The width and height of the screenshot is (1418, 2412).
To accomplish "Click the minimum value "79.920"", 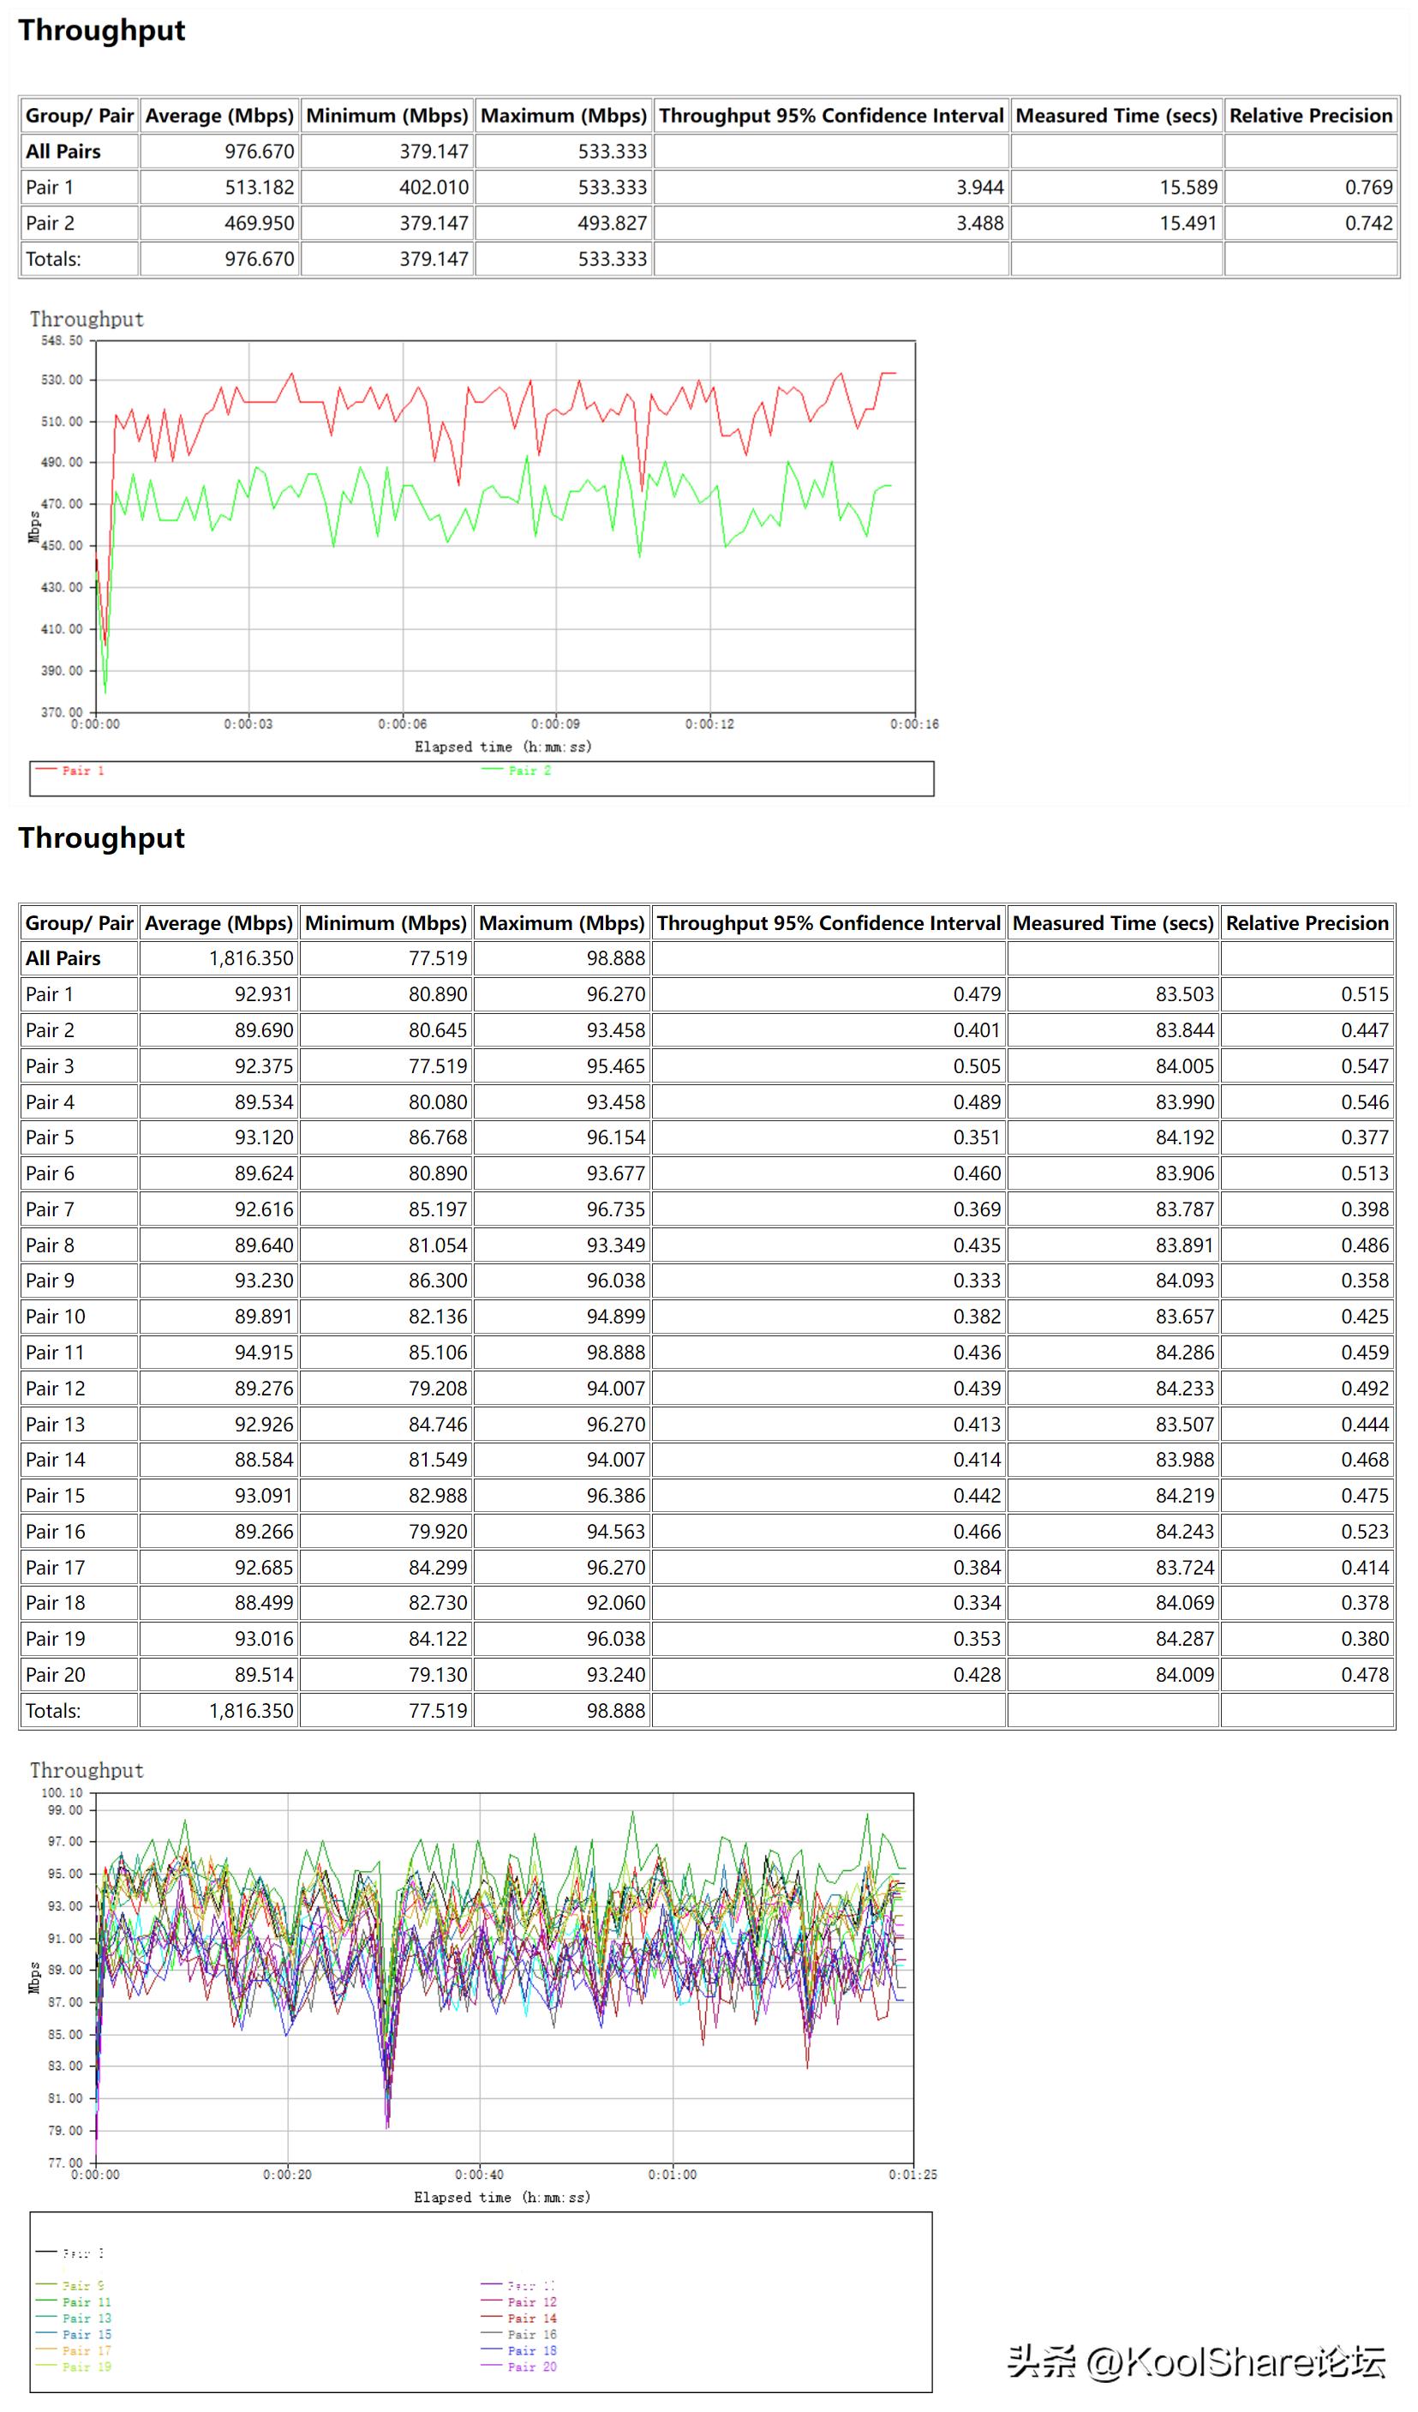I will pos(438,1532).
